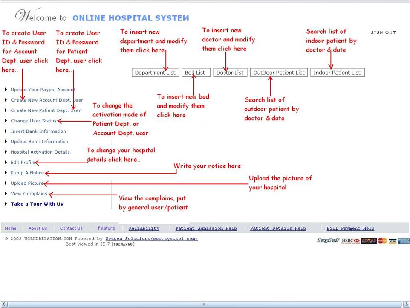The image size is (410, 308).
Task: Click the SIGN OUT link
Action: (383, 33)
